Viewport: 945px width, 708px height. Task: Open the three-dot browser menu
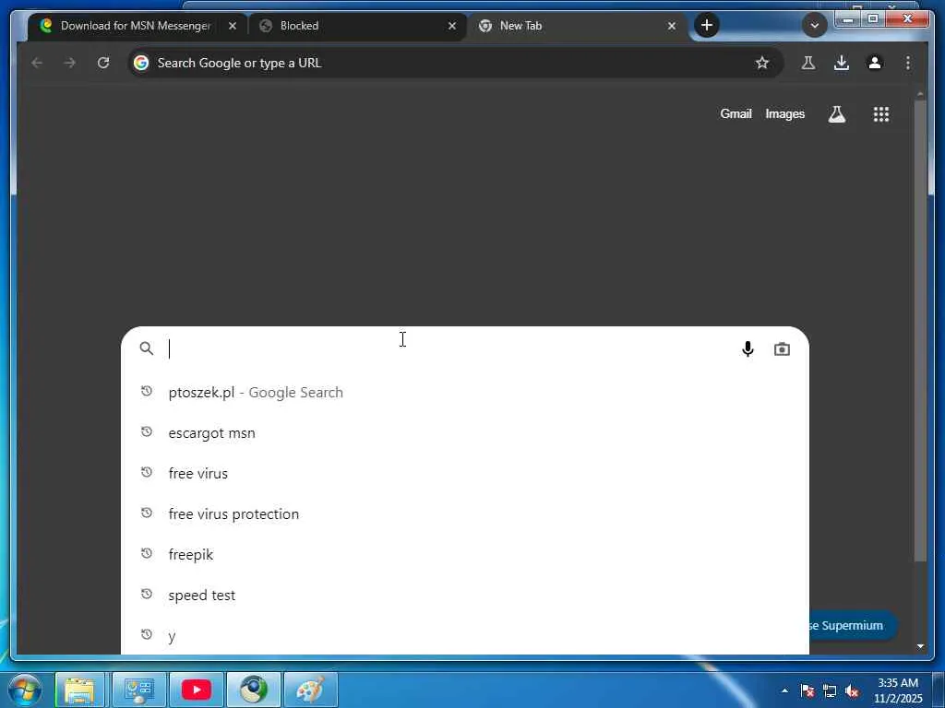[x=908, y=63]
